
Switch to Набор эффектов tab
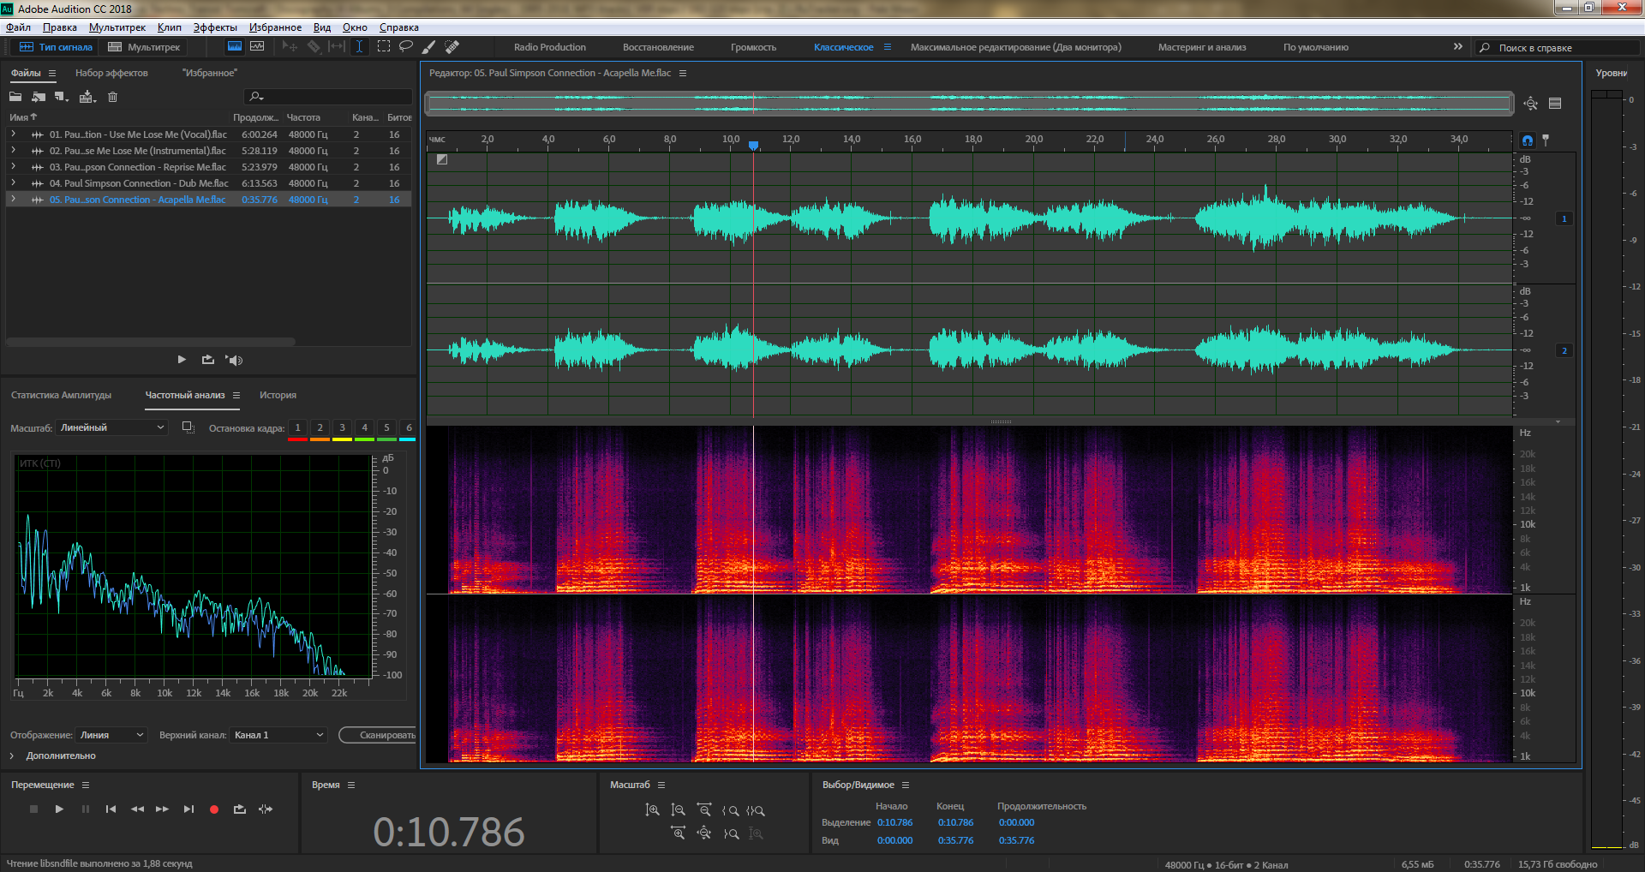111,73
